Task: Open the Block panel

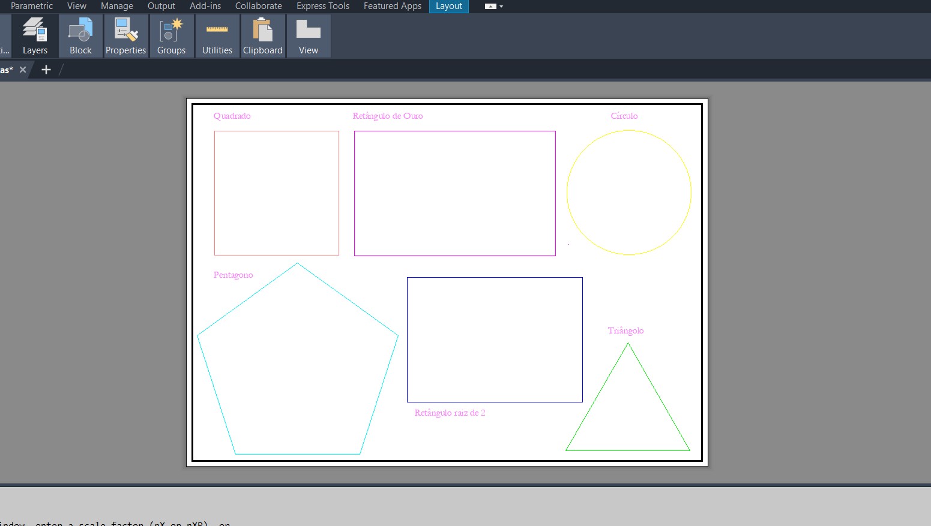Action: point(80,37)
